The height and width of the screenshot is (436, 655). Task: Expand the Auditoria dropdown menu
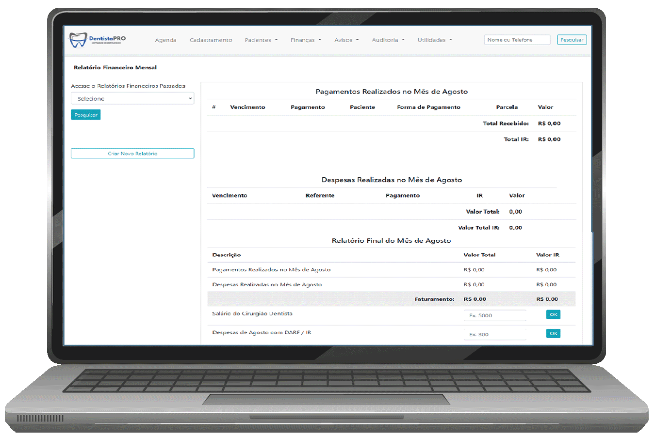pyautogui.click(x=388, y=40)
